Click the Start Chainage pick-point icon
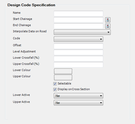The image size is (135, 124). 108,20
